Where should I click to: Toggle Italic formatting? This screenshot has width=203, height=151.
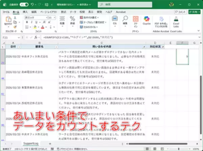(31, 22)
